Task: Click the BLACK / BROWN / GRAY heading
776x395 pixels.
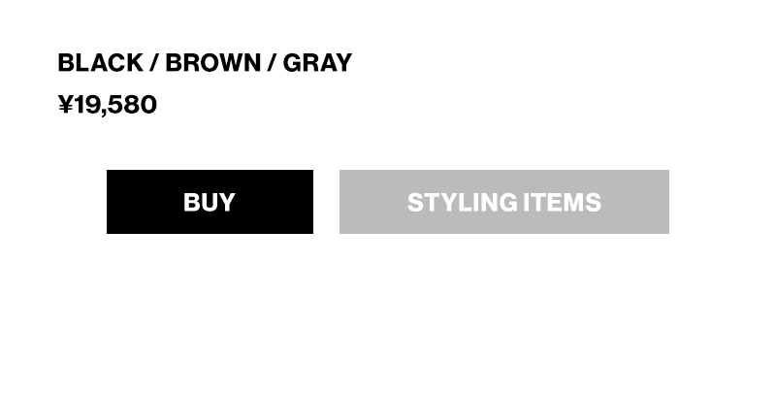Action: pyautogui.click(x=205, y=63)
